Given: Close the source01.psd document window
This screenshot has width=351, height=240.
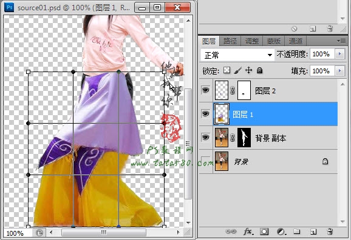Looking at the screenshot, I should click(177, 8).
